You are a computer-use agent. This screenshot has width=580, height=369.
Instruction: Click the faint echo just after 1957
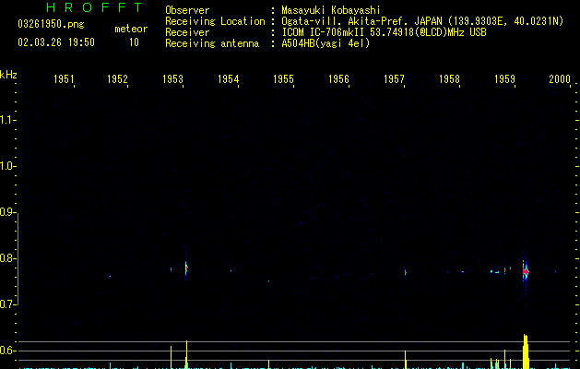point(406,272)
